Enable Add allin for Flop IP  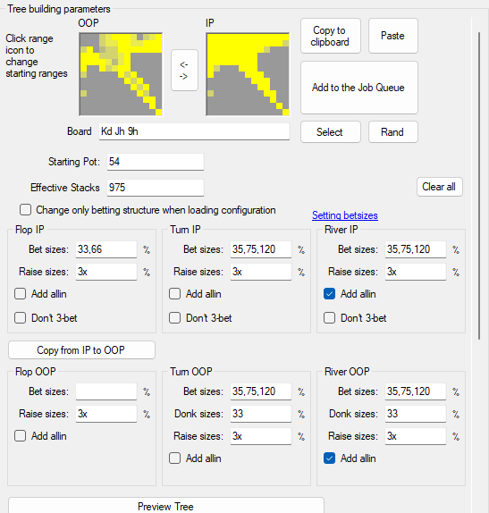(21, 294)
